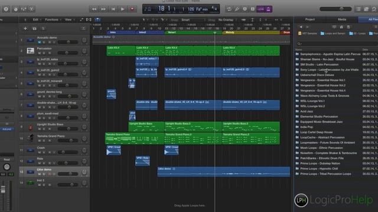This screenshot has width=378, height=212.
Task: Click the waveform zoom button
Action: (x=243, y=20)
